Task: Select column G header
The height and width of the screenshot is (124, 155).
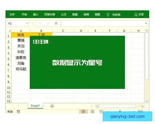Action: [124, 31]
